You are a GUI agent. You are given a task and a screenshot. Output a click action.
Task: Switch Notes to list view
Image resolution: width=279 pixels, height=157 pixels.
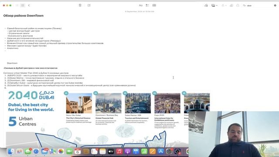[x=17, y=5]
